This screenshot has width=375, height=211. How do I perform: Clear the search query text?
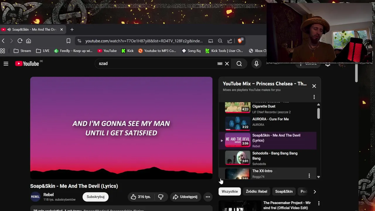(227, 64)
